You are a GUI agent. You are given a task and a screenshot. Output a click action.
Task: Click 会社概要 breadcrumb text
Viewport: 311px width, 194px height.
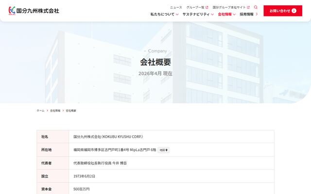[x=71, y=111]
